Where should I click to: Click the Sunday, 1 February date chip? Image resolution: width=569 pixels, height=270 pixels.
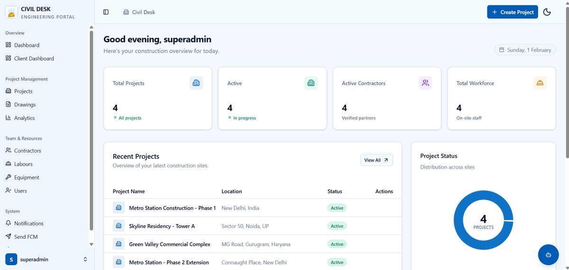coord(525,50)
